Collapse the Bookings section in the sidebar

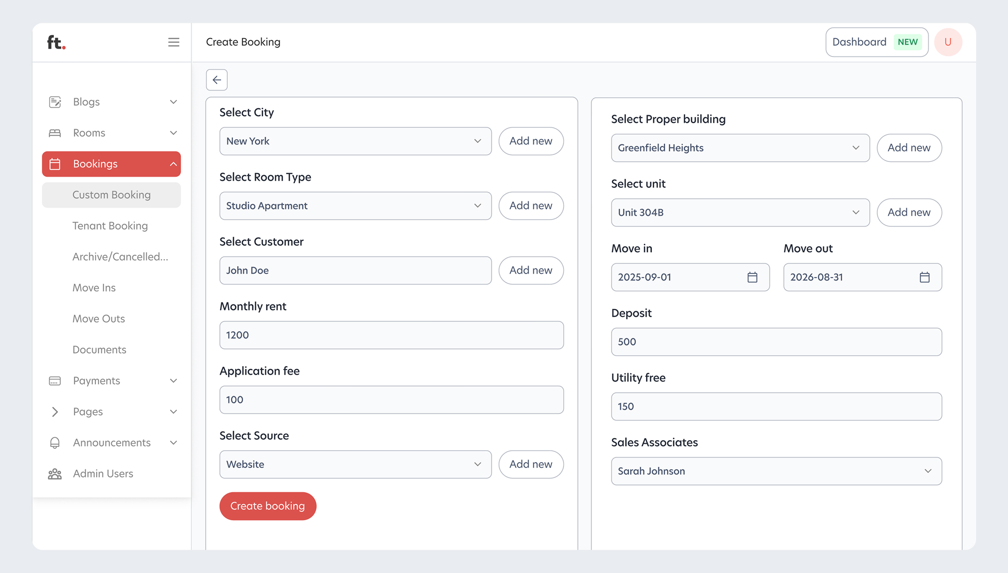(173, 164)
